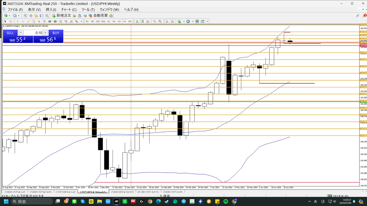Open the 表示 (V) menu
The image size is (367, 206).
(x=34, y=10)
